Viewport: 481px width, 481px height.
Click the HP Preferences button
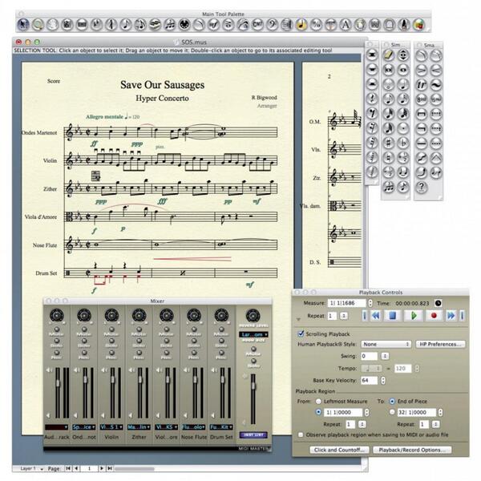[x=440, y=344]
